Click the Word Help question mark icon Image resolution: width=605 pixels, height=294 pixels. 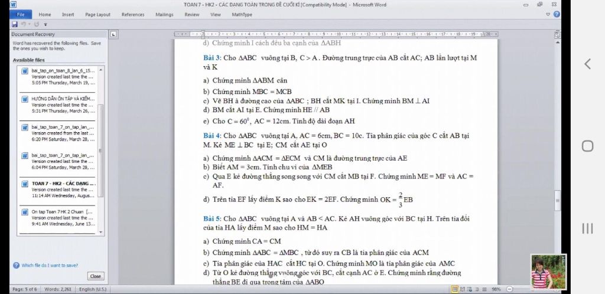pos(557,14)
